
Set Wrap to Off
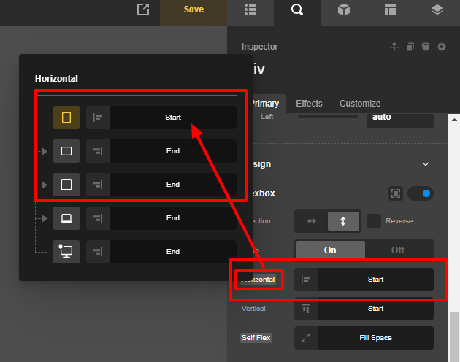point(398,250)
